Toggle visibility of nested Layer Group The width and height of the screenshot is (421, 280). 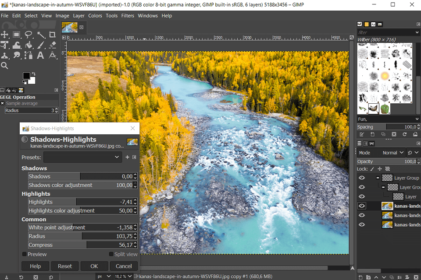point(362,187)
